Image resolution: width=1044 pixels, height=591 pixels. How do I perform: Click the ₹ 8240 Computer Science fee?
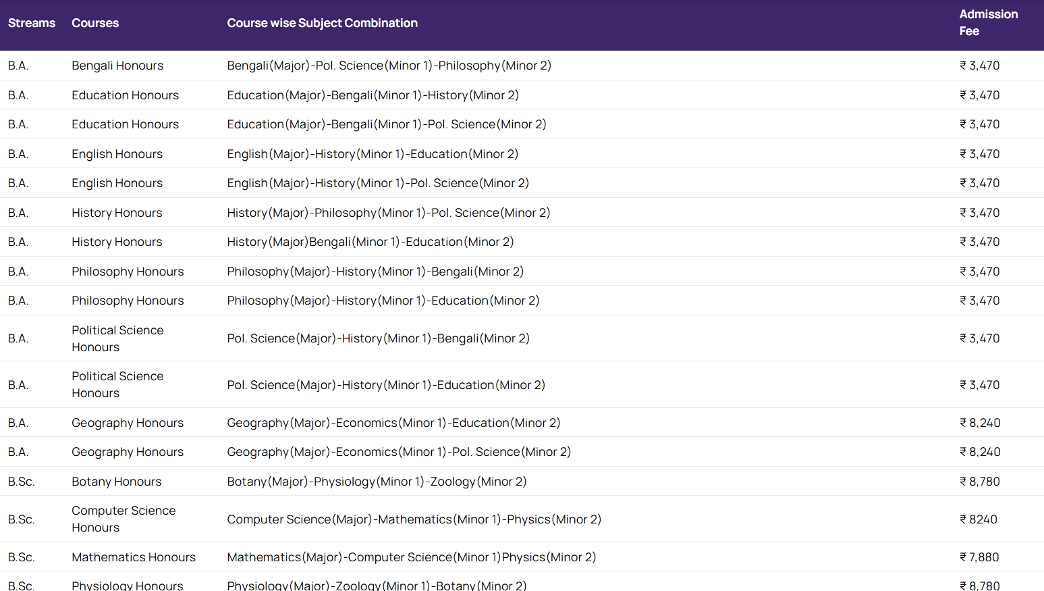(979, 519)
